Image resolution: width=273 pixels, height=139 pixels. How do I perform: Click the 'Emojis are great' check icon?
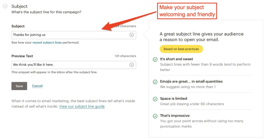(x=155, y=82)
